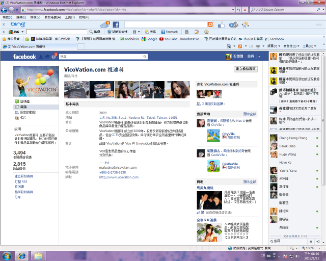The height and width of the screenshot is (261, 326).
Task: Click the RSS feeds icon in command bar
Action: (x=240, y=46)
